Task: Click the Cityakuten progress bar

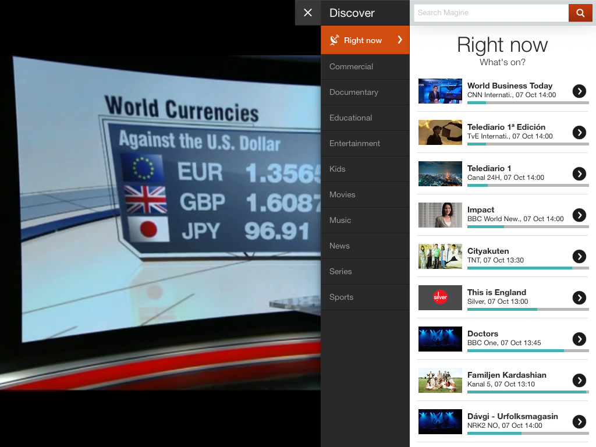Action: [528, 268]
